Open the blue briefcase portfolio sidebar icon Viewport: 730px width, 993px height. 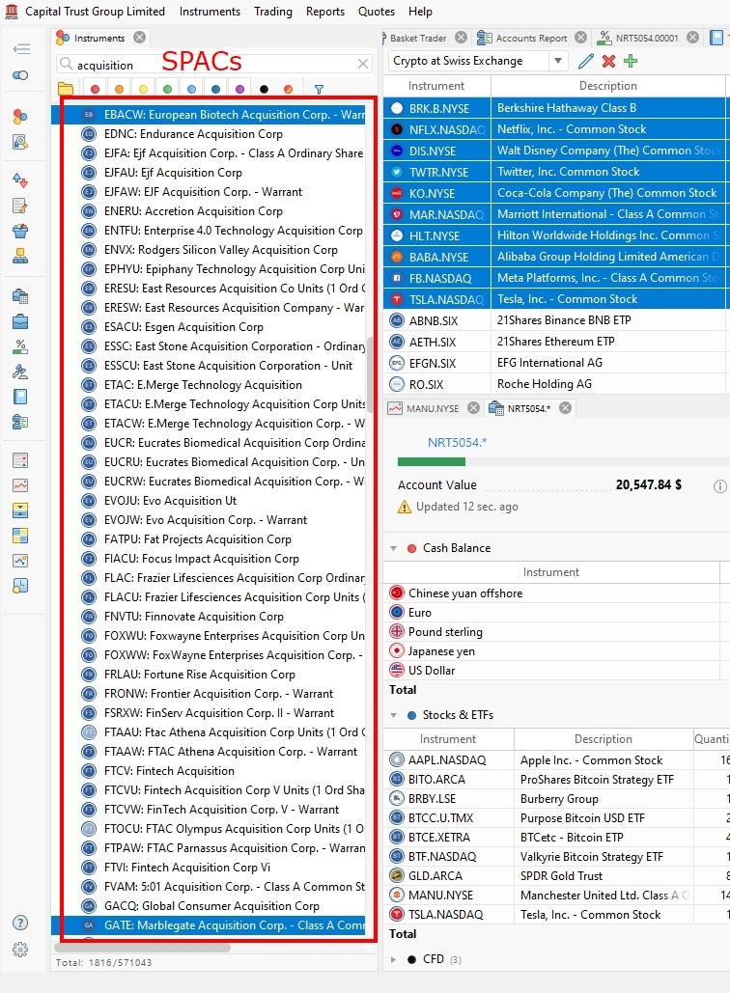click(x=20, y=321)
